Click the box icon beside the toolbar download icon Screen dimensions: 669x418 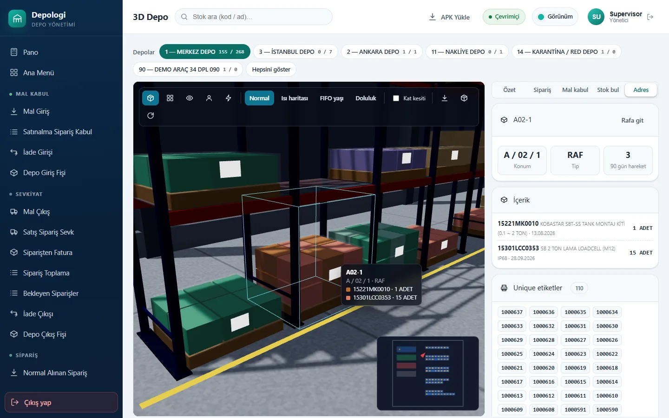(x=464, y=98)
